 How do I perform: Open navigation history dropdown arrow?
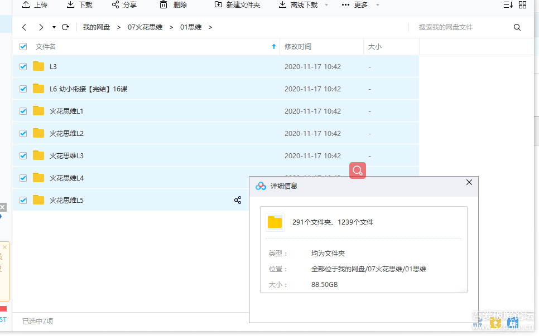(54, 27)
